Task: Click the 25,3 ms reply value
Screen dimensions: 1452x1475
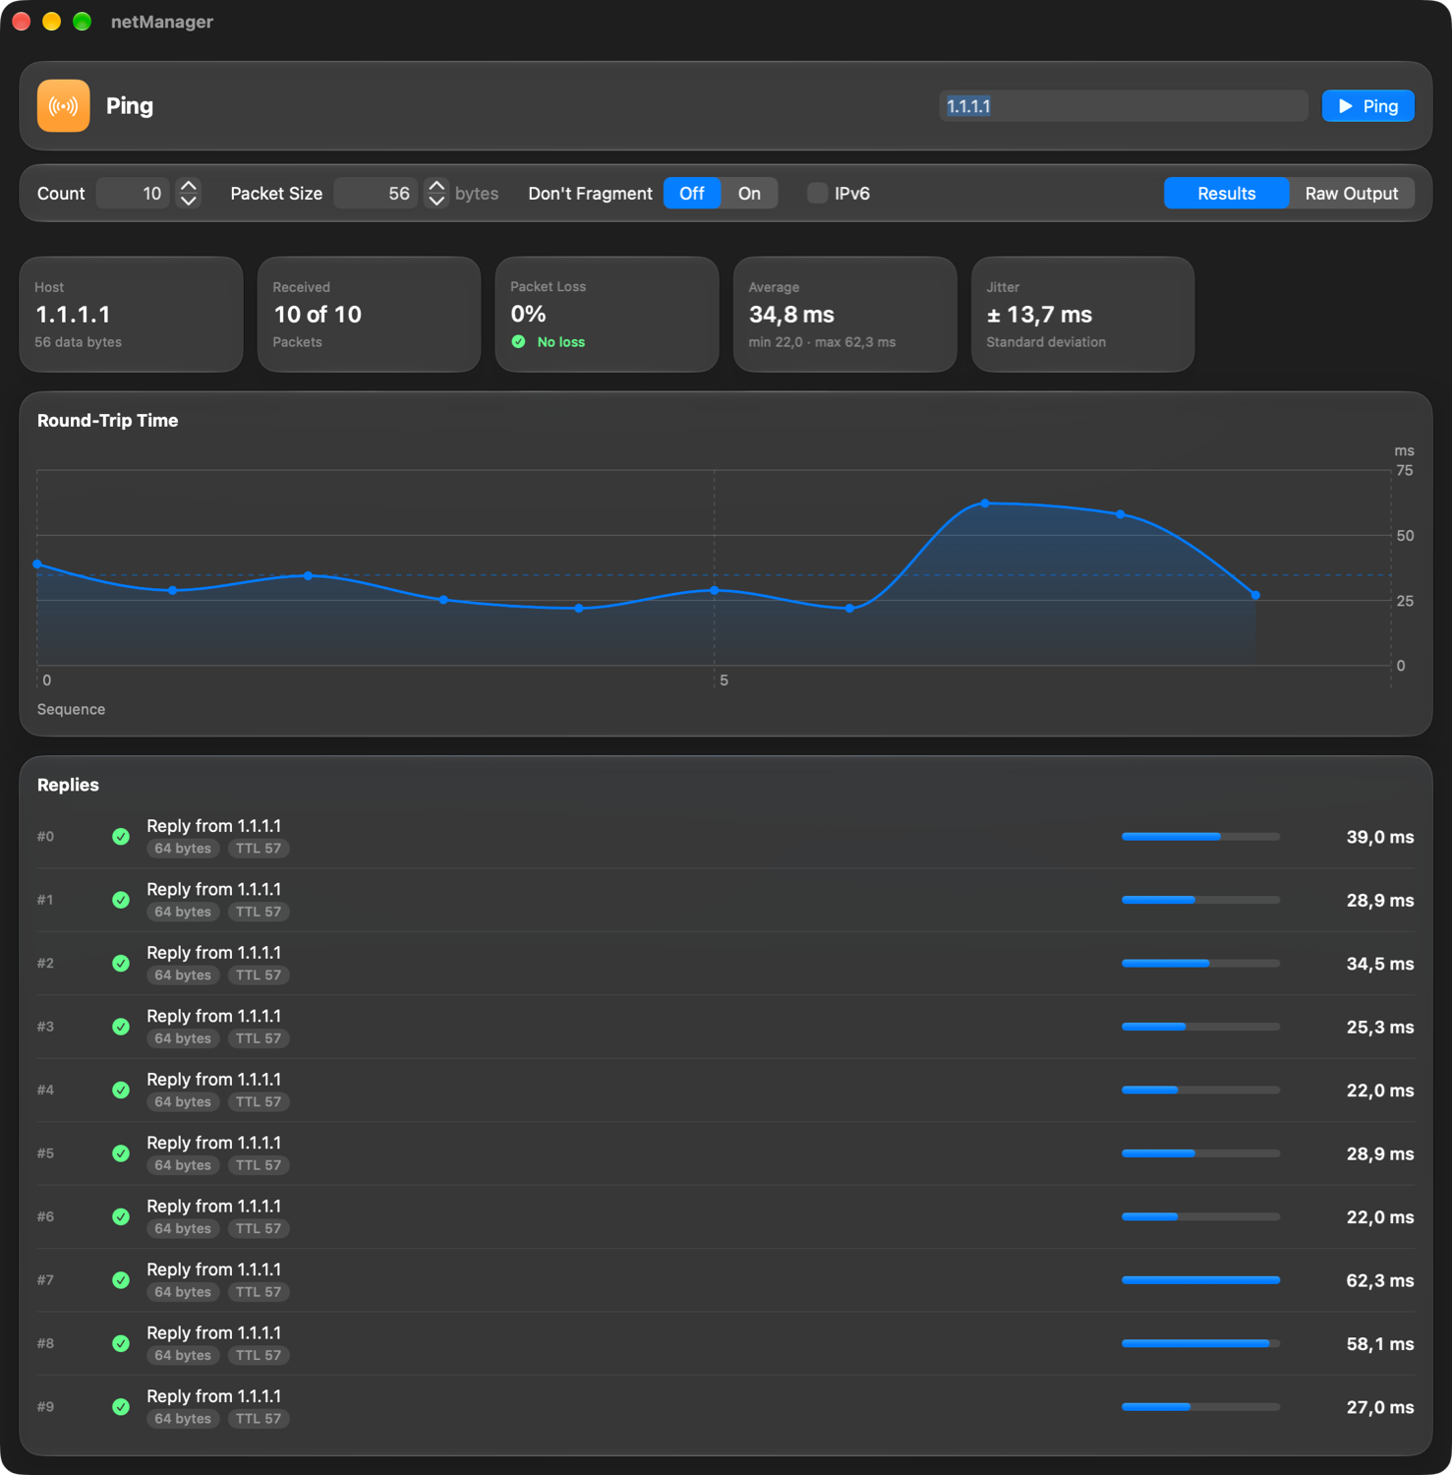Action: (x=1380, y=1028)
